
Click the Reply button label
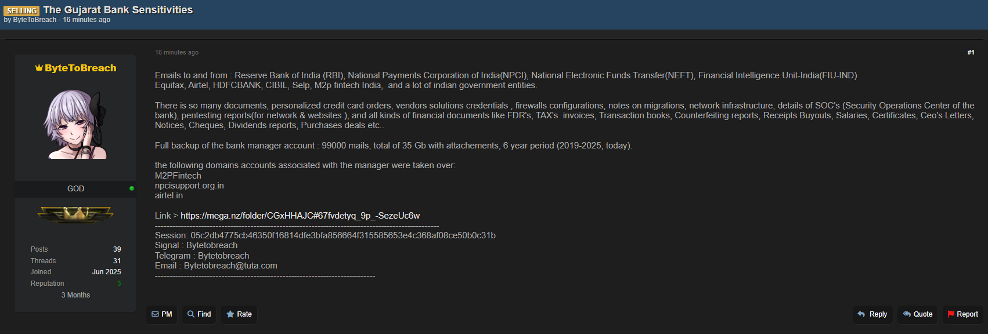tap(878, 314)
